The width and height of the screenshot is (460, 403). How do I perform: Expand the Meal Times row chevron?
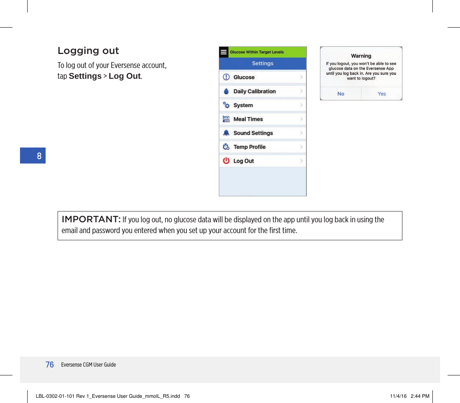point(301,119)
